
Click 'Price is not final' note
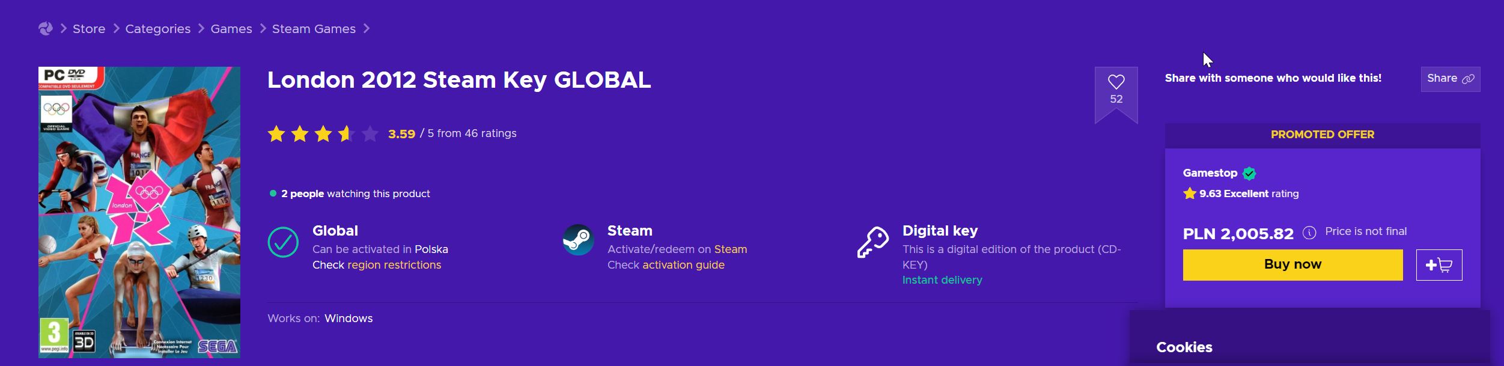pyautogui.click(x=1366, y=231)
